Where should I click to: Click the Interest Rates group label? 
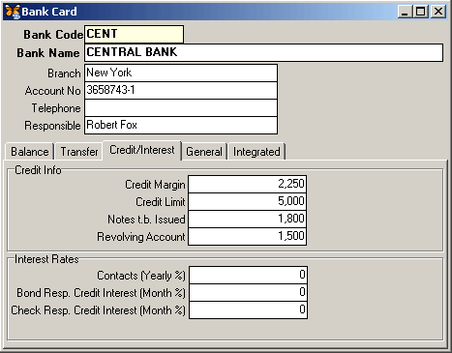pyautogui.click(x=46, y=259)
